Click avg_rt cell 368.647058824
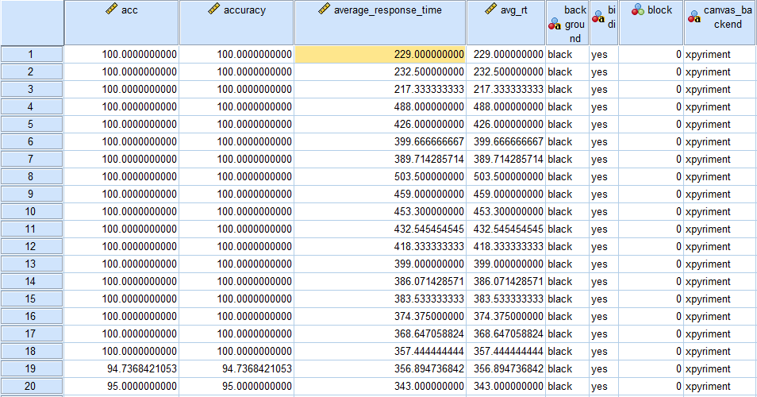 tap(506, 333)
